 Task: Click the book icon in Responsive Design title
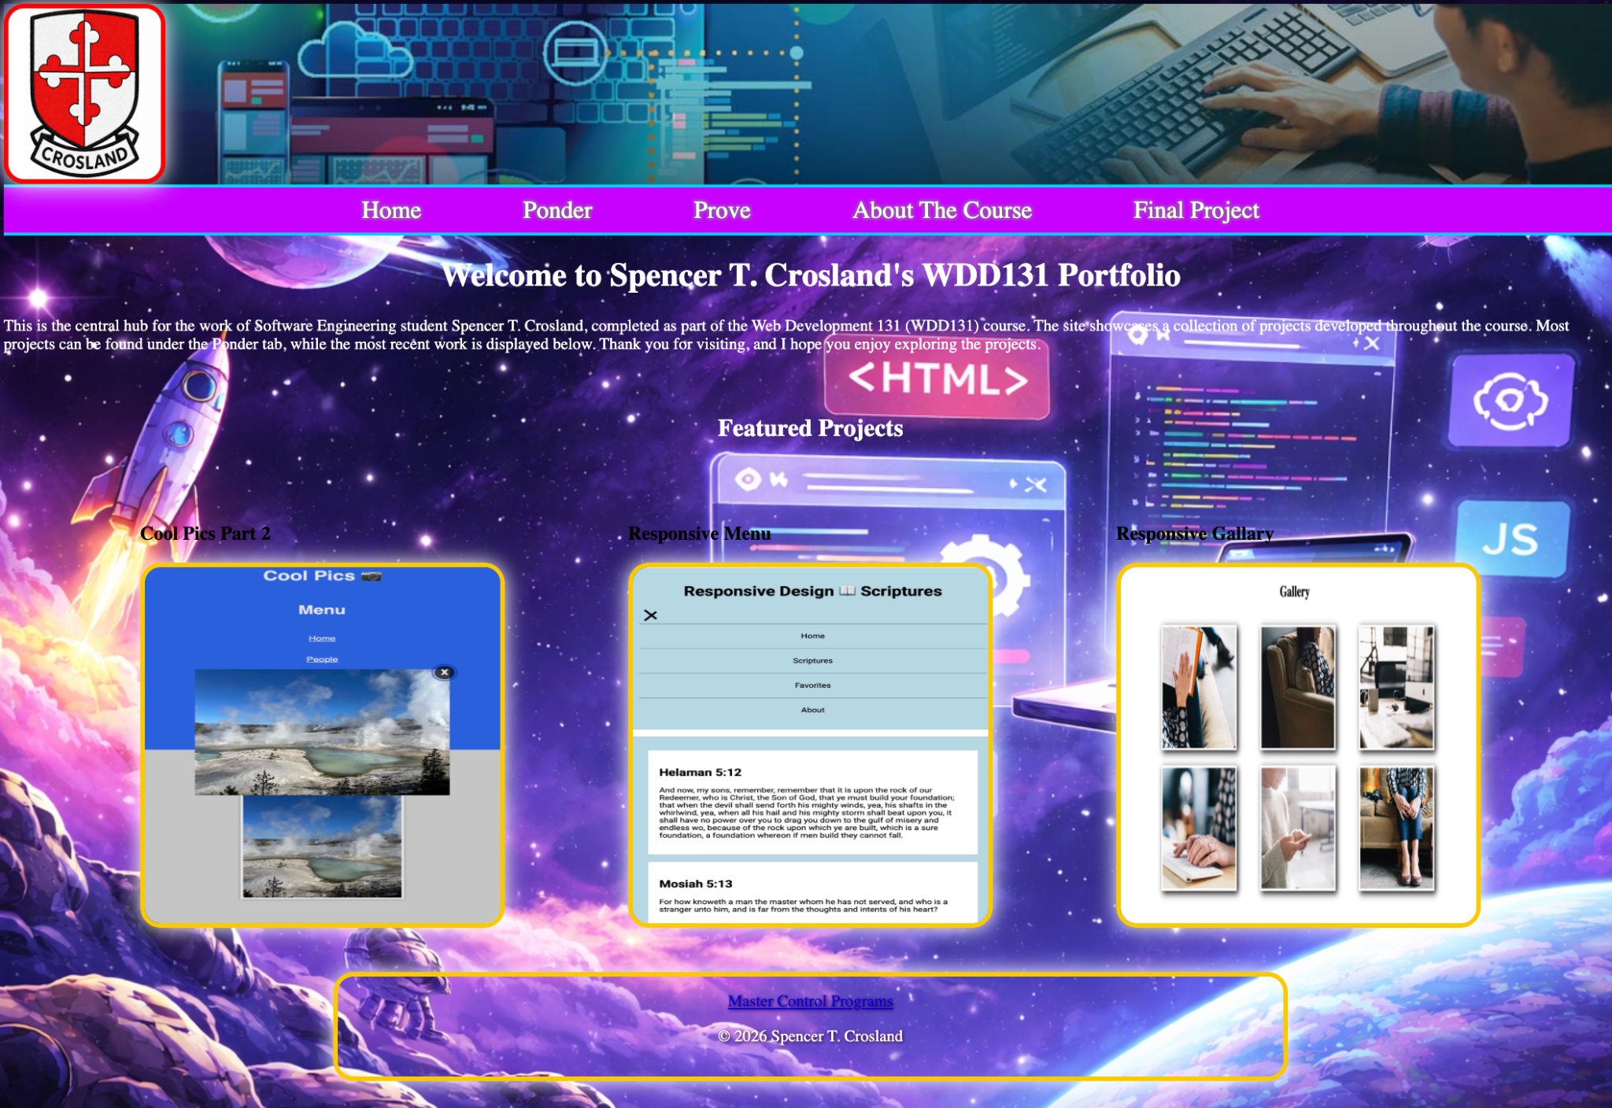pos(847,591)
